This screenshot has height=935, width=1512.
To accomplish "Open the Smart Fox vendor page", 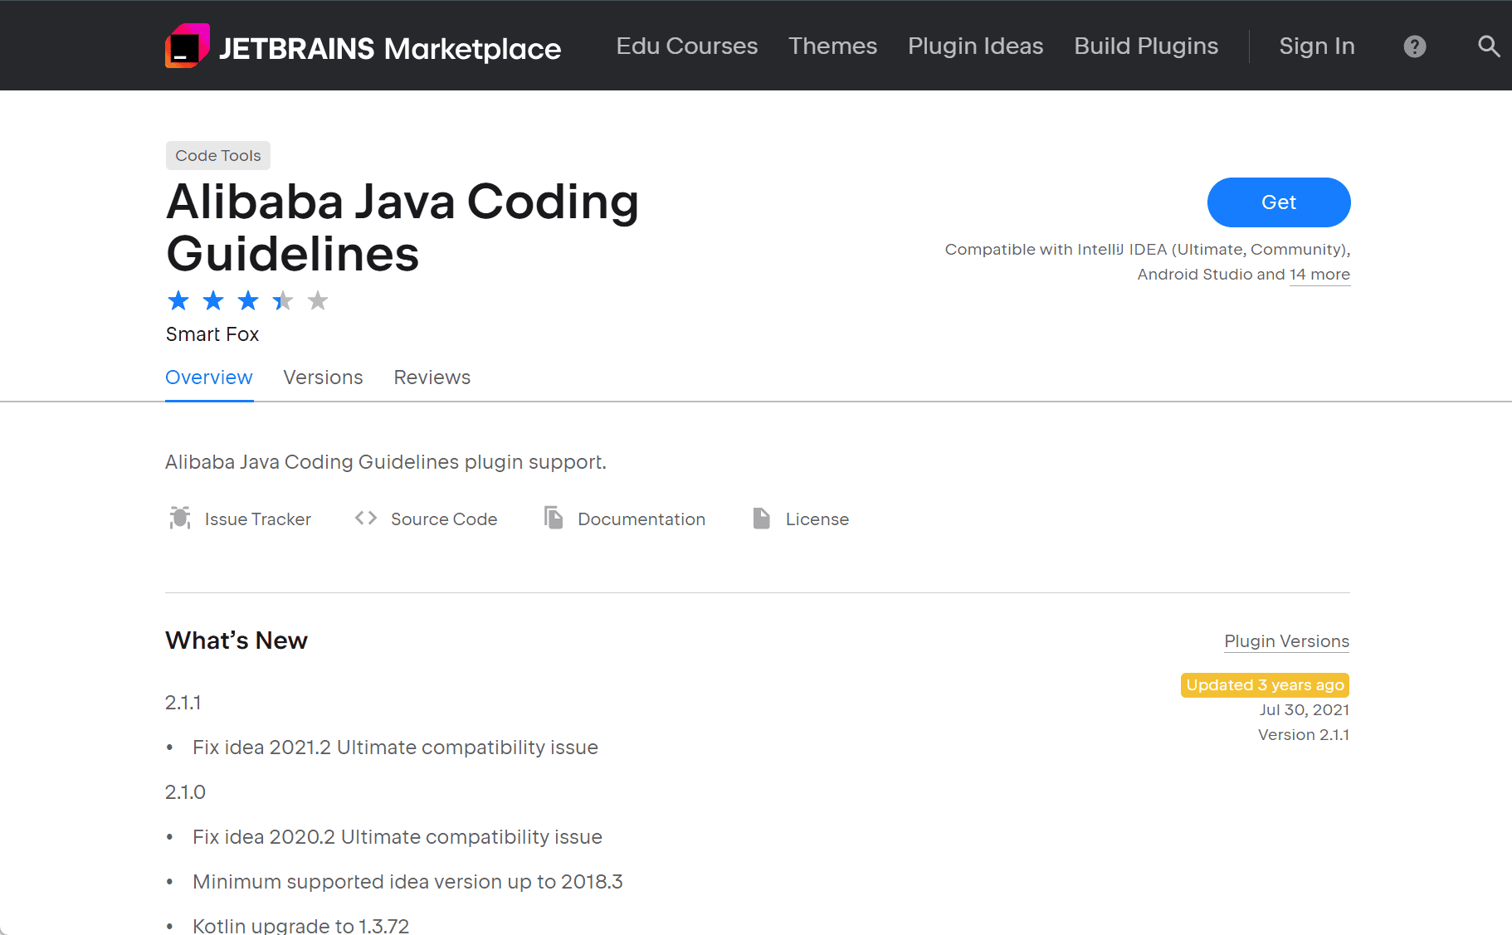I will click(x=212, y=334).
